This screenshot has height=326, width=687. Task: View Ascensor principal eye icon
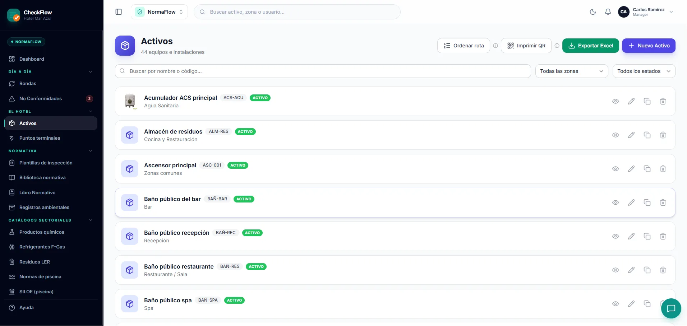pyautogui.click(x=615, y=169)
